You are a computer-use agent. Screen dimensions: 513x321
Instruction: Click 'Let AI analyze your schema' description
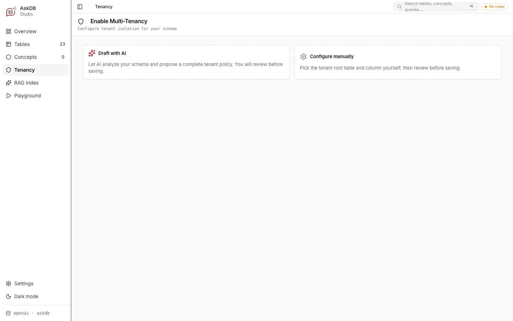coord(186,68)
